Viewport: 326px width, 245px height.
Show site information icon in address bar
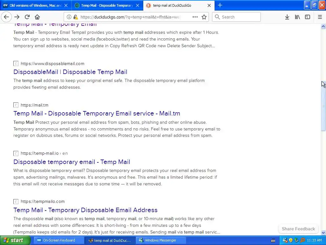click(69, 17)
